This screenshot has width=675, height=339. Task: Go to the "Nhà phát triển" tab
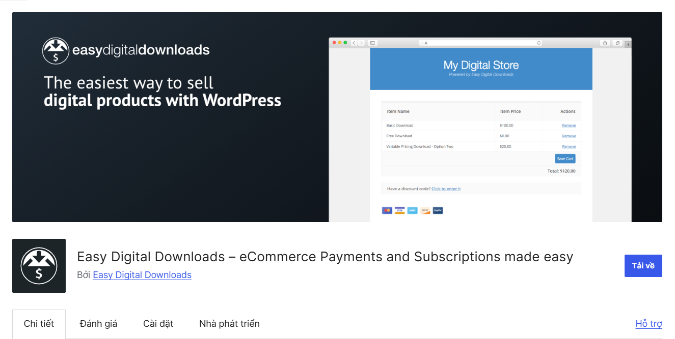click(x=229, y=324)
